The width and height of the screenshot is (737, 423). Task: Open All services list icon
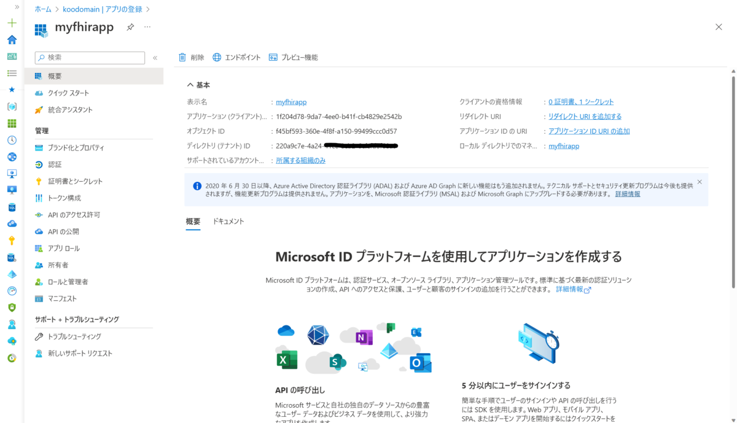[x=12, y=73]
